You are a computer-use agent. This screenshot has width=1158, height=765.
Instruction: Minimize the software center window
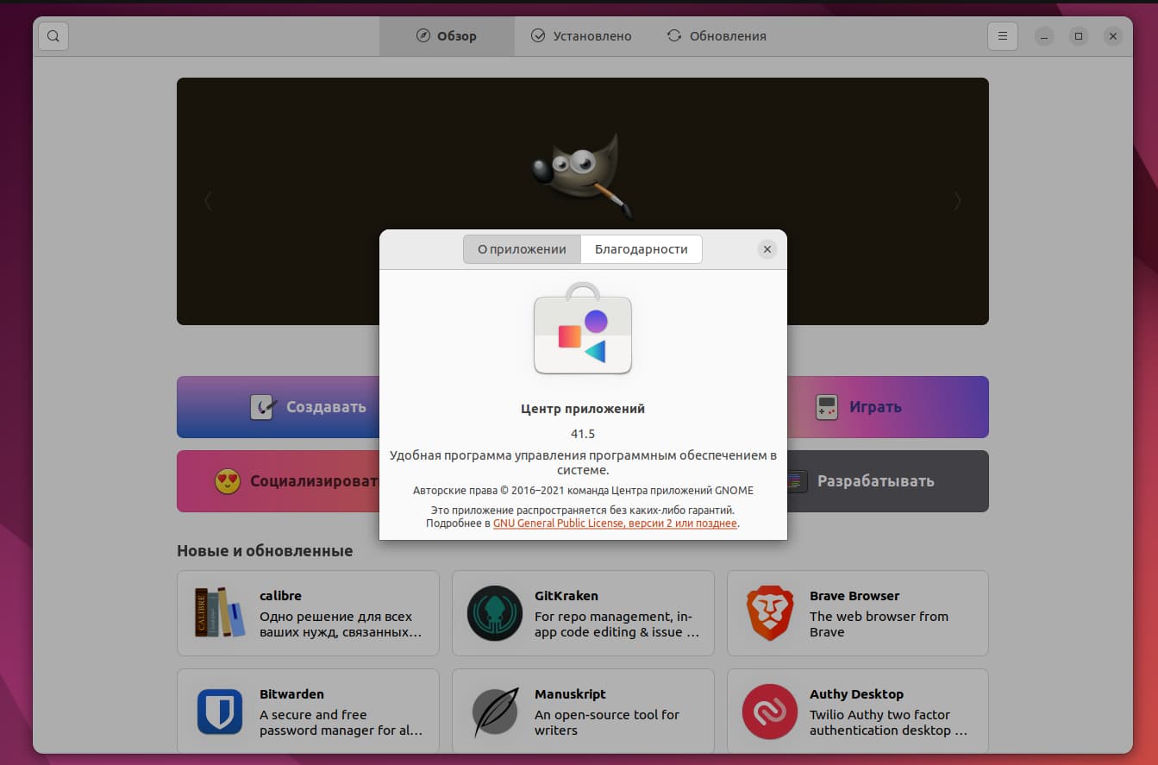click(x=1044, y=36)
